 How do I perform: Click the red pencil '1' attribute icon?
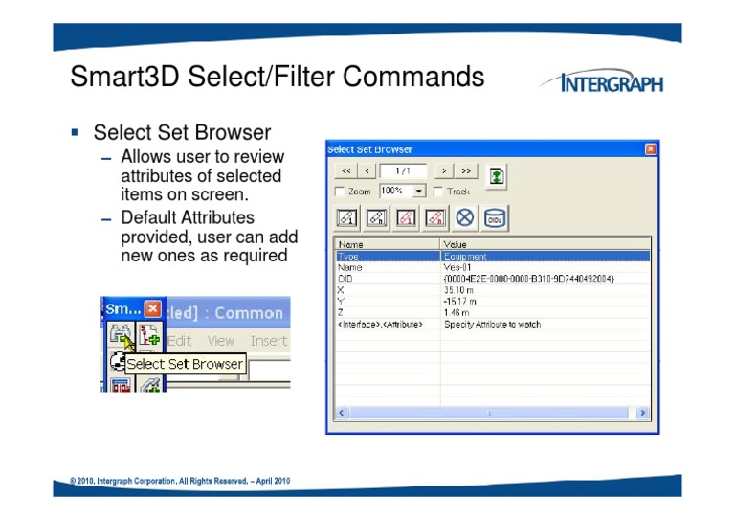click(x=406, y=218)
